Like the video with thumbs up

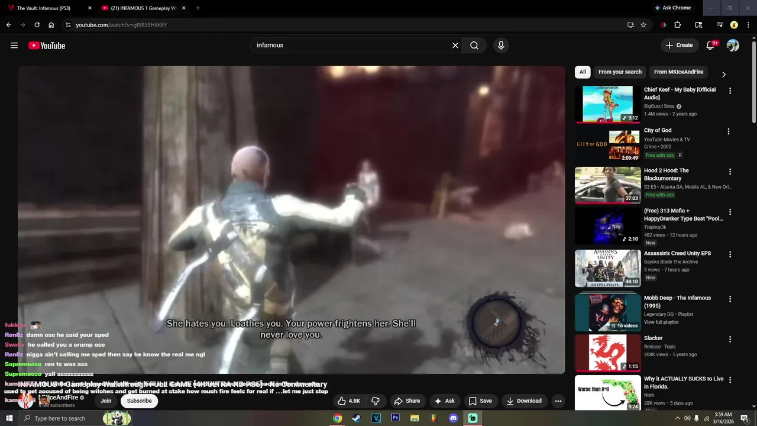(x=348, y=401)
